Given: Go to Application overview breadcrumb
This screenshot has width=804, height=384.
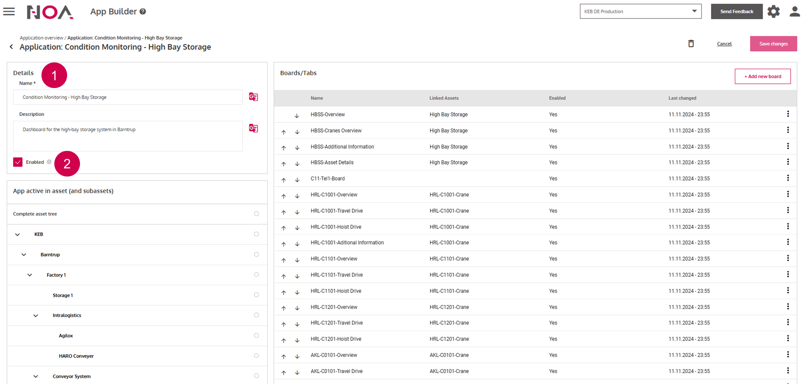Looking at the screenshot, I should point(41,38).
